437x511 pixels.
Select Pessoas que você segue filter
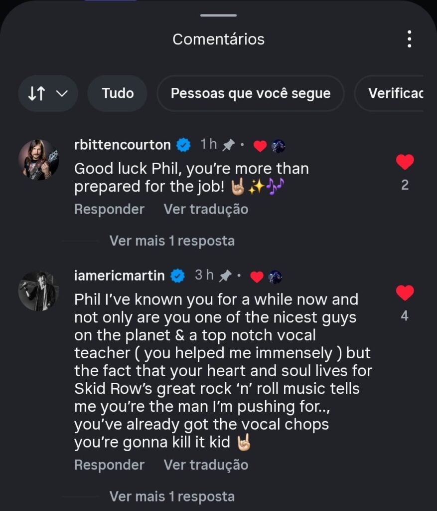click(250, 93)
